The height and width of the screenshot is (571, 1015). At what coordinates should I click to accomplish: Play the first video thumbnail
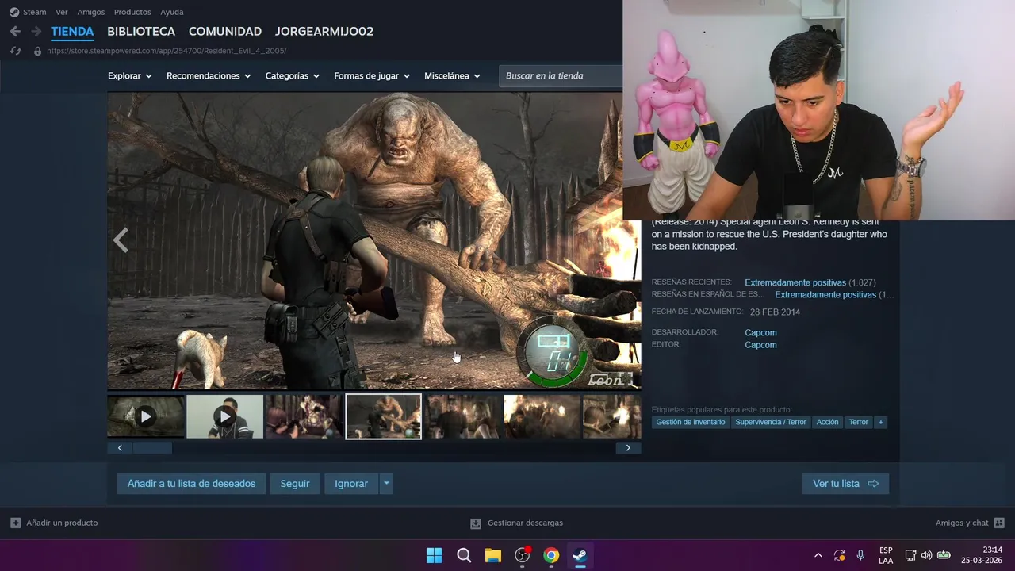click(x=146, y=416)
